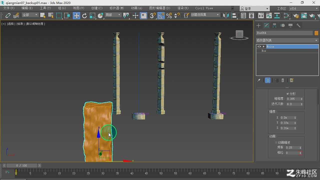
Task: Activate the Select Object tool
Action: (43, 15)
